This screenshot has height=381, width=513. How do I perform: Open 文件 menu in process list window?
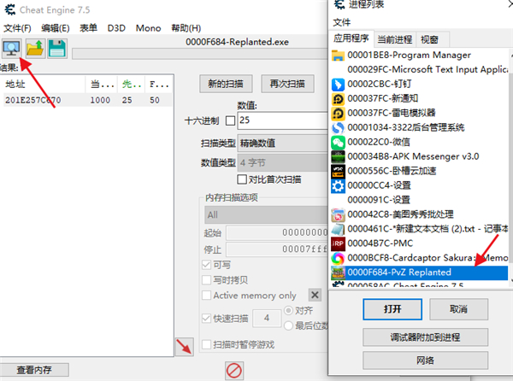(x=341, y=22)
